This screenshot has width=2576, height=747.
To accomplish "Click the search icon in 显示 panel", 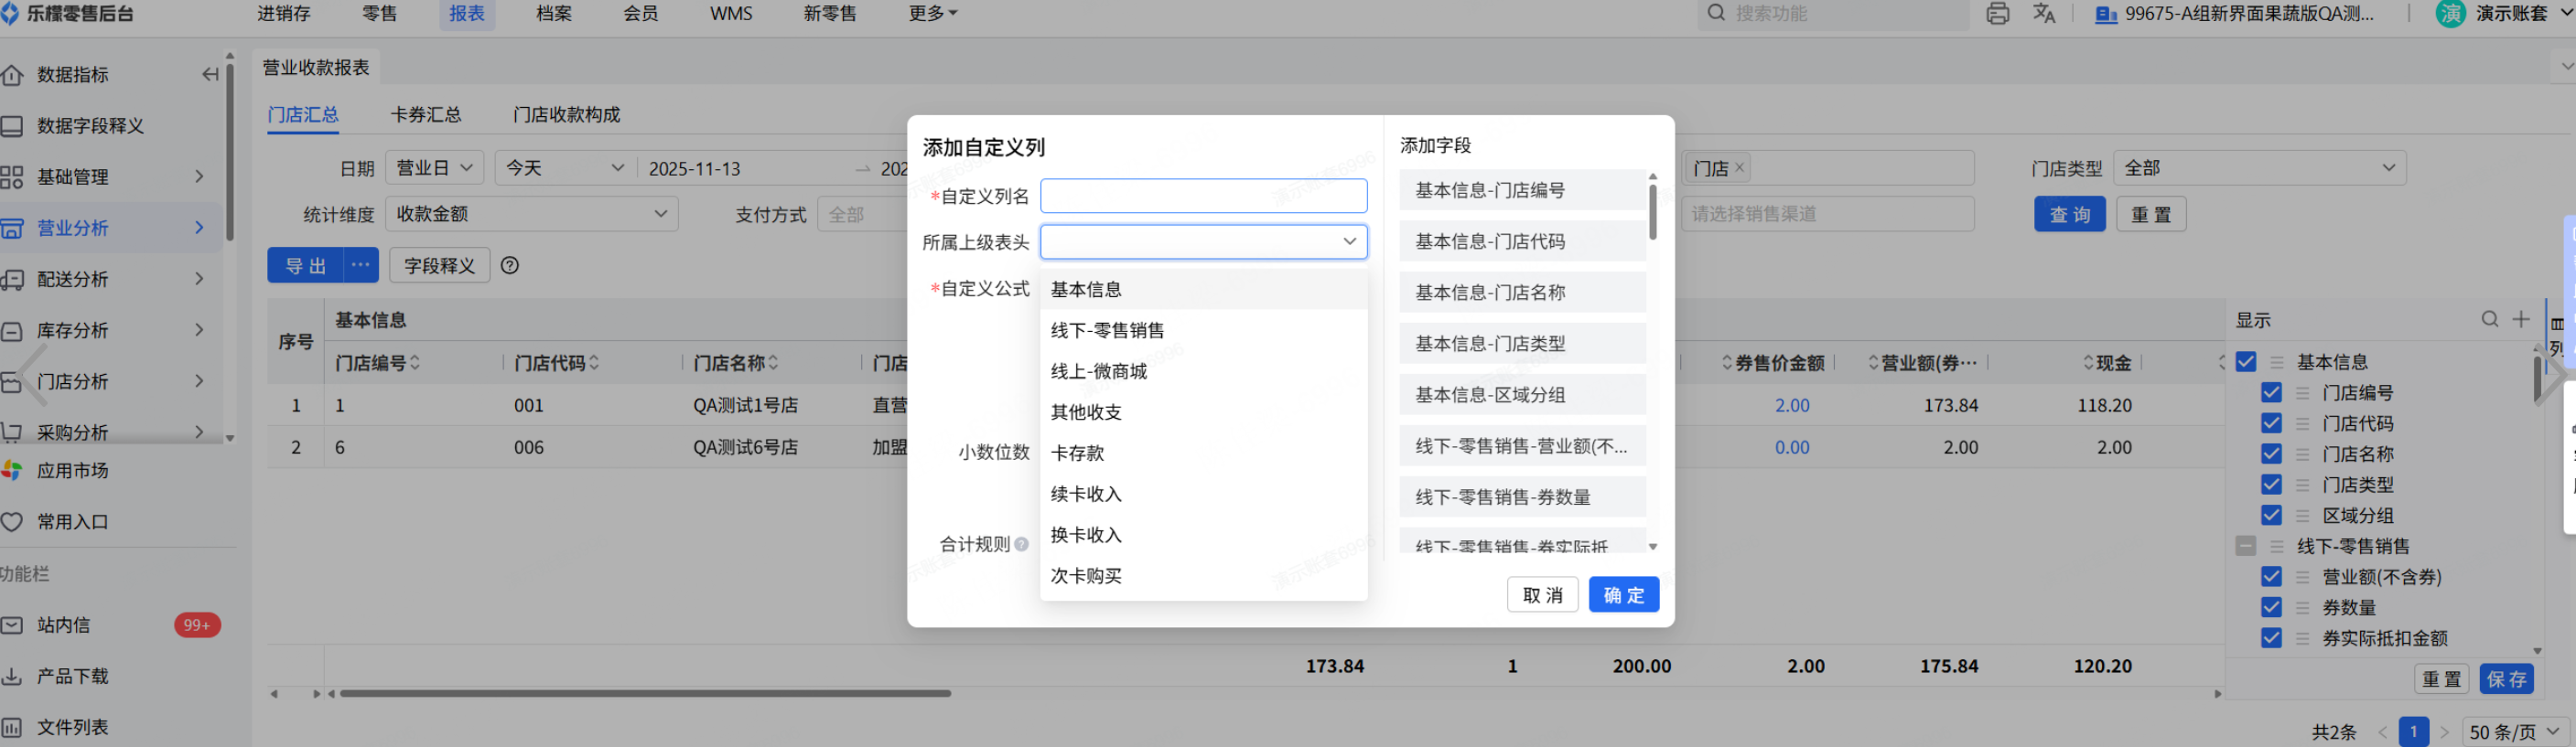I will (x=2489, y=320).
